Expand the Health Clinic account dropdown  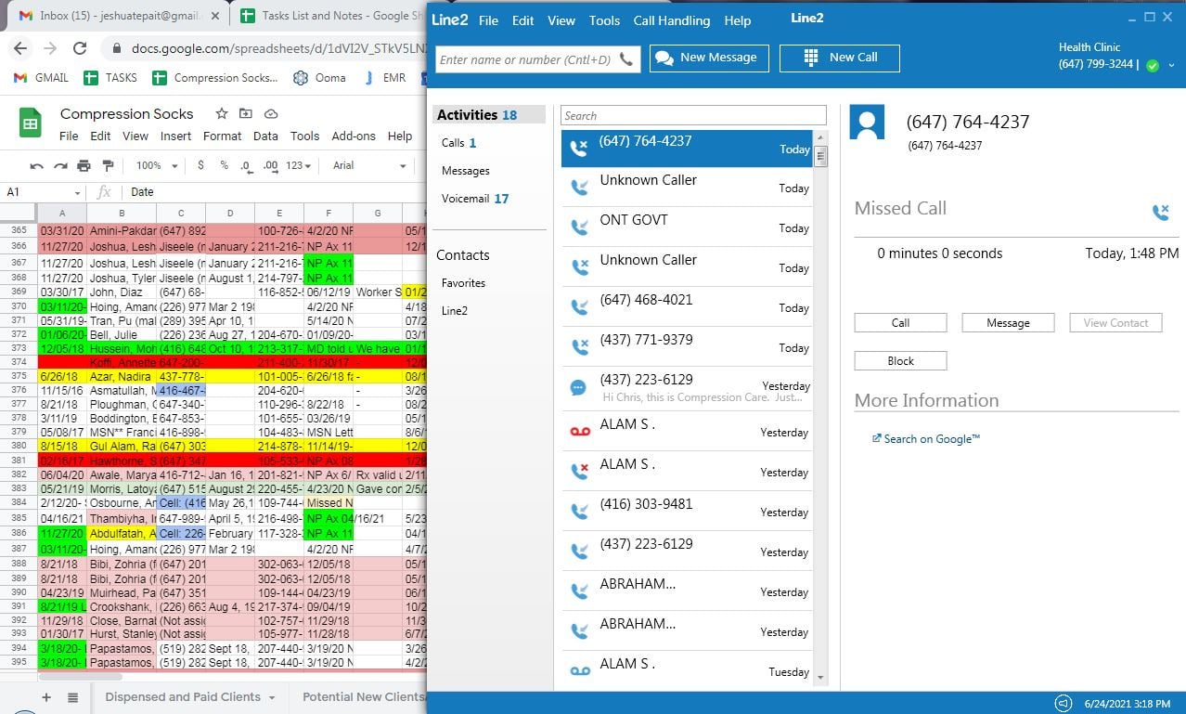tap(1171, 65)
